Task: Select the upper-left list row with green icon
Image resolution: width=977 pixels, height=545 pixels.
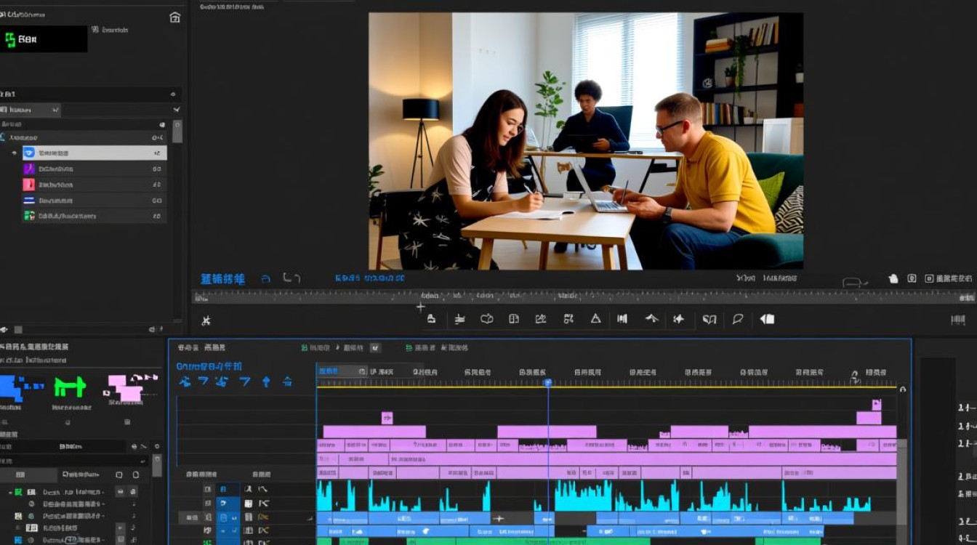Action: pos(94,216)
